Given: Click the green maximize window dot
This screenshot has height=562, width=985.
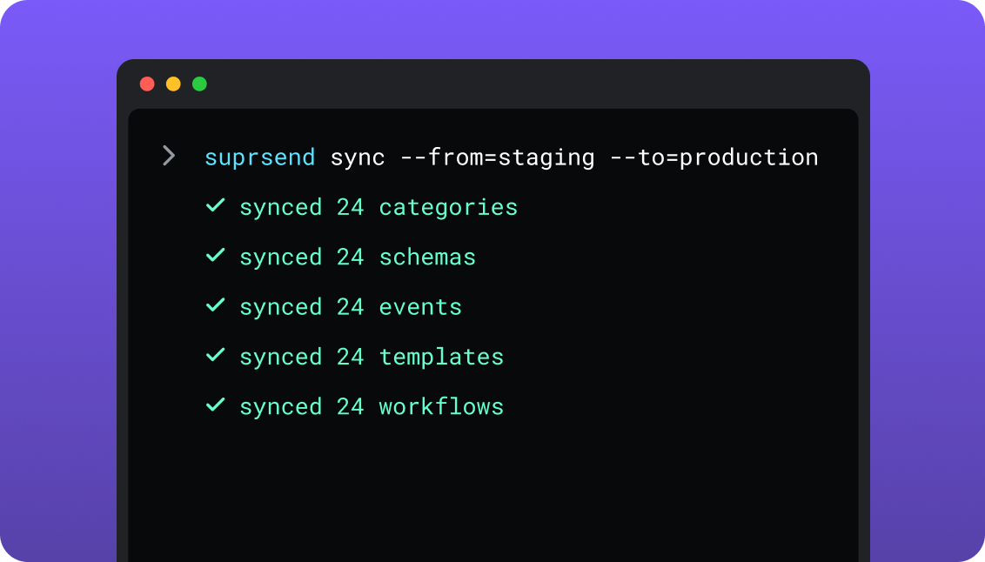Looking at the screenshot, I should coord(200,84).
